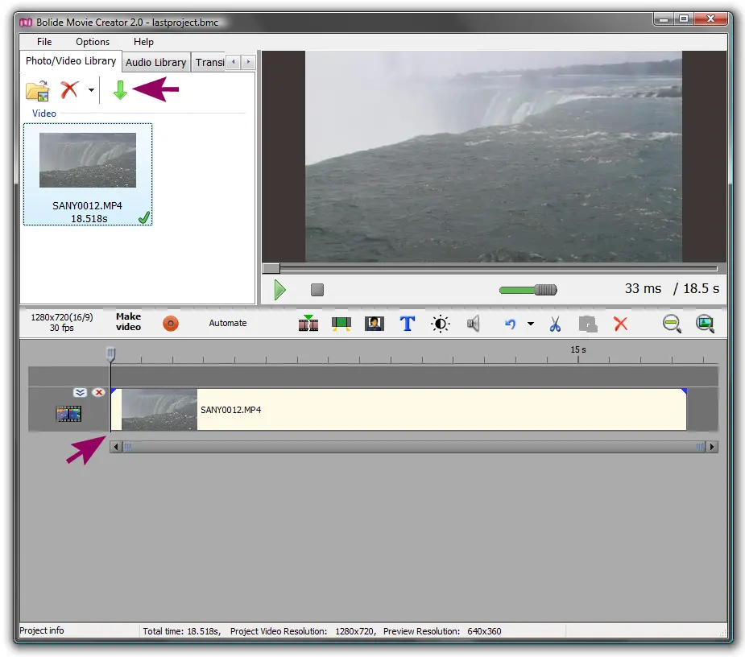Click the green playback volume slider
Viewport: 745px width, 657px height.
coord(528,290)
